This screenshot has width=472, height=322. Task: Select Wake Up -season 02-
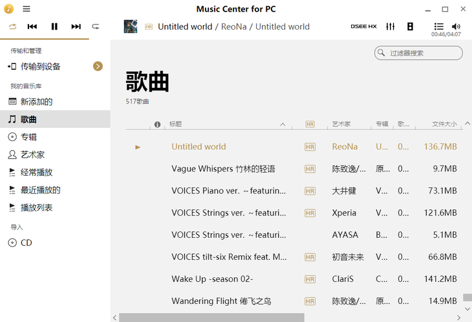(x=212, y=279)
